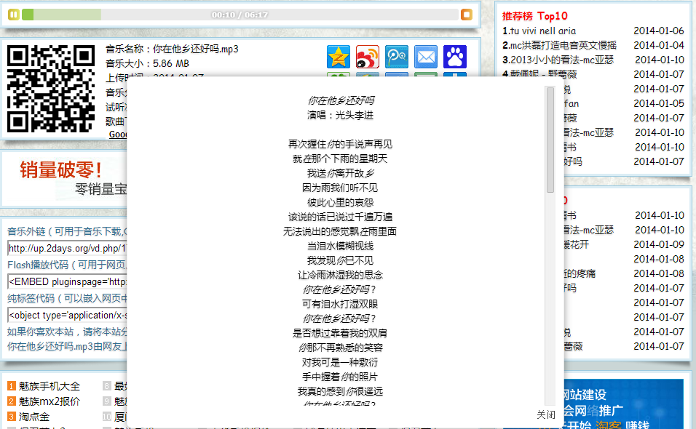The height and width of the screenshot is (429, 696).
Task: Open the 魅族mx2报价 link
Action: click(x=49, y=401)
